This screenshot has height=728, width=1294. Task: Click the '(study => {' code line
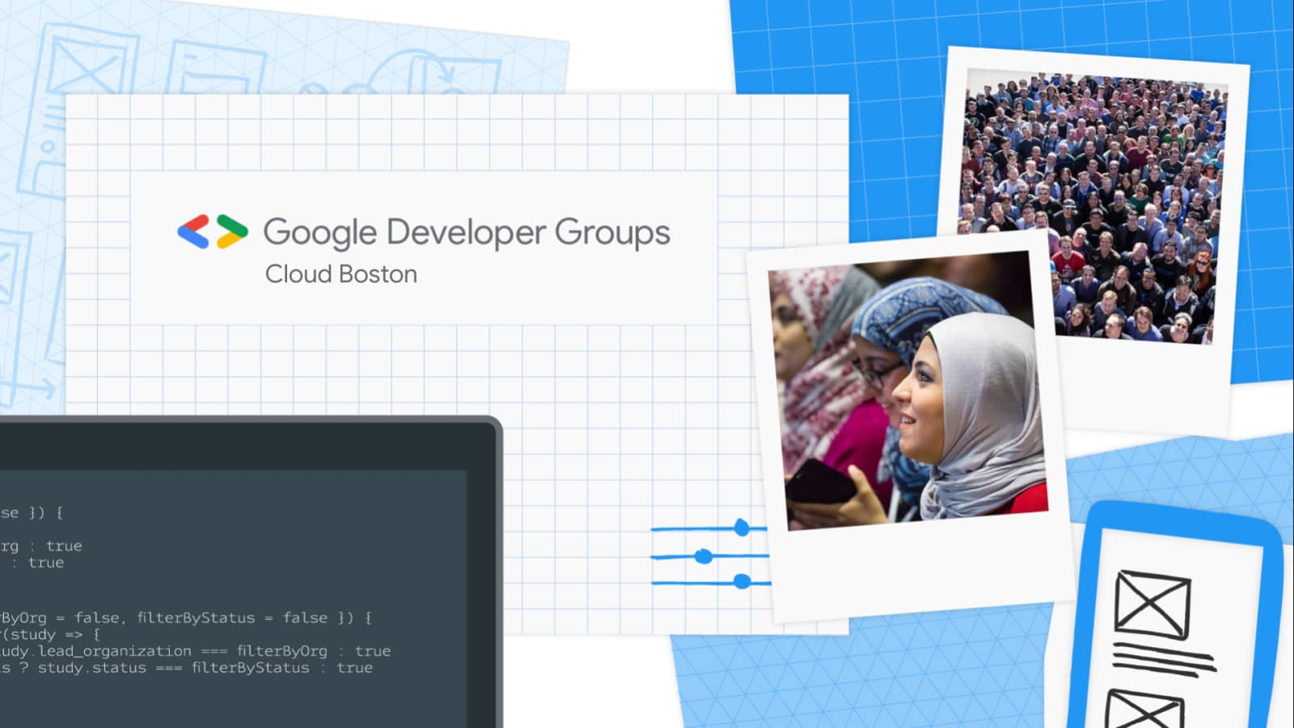tap(50, 634)
